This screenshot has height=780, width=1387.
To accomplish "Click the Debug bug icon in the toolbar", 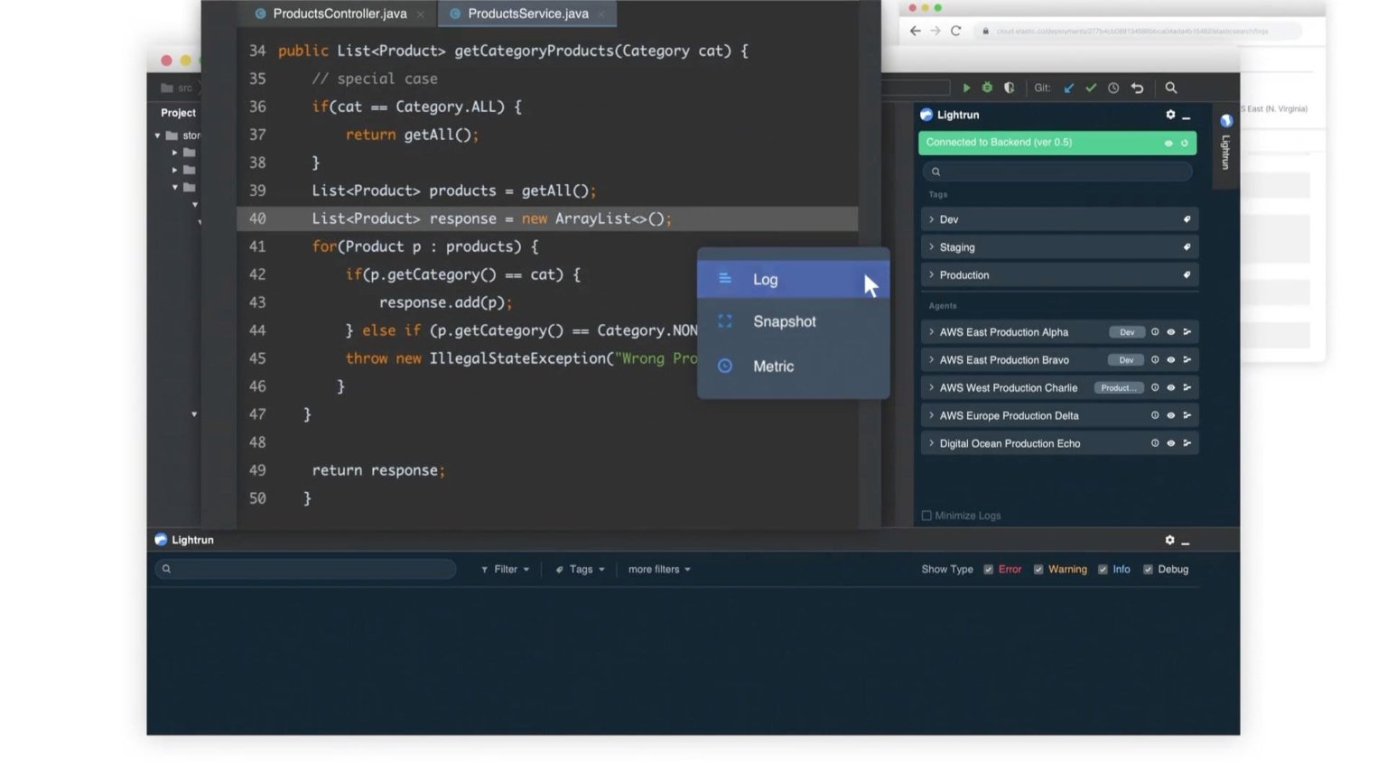I will coord(987,88).
